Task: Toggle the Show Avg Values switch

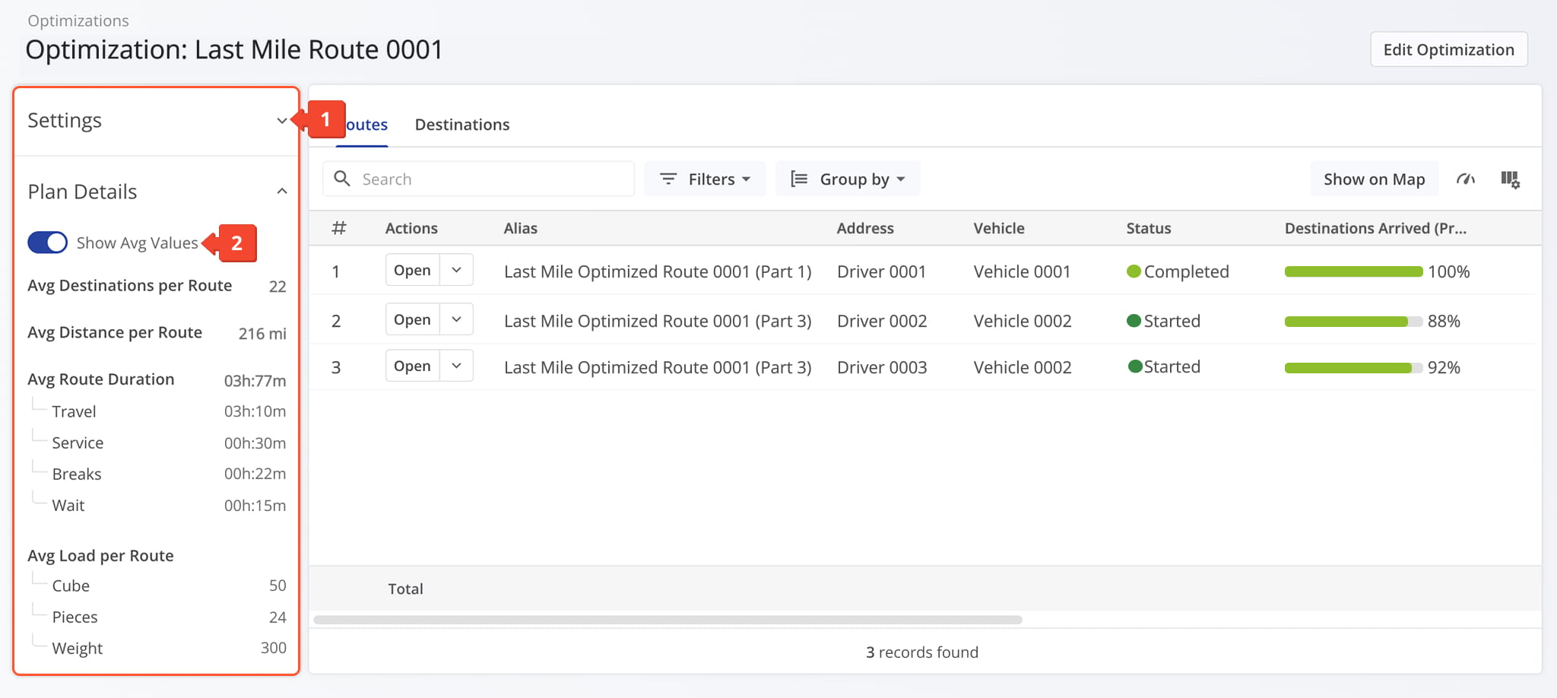Action: point(48,243)
